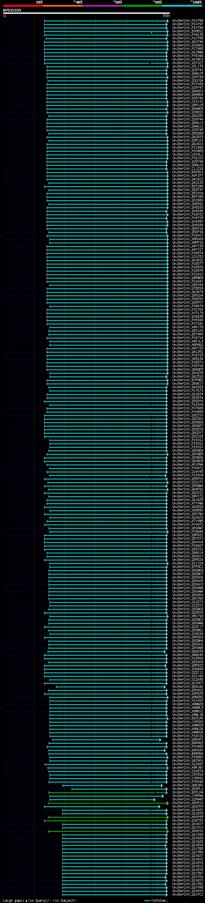205x903 pixels.
Task: Select the UniRef100_Q39747 label
Action: 188,87
